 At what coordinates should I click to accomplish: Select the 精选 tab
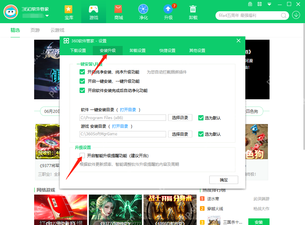[15, 30]
